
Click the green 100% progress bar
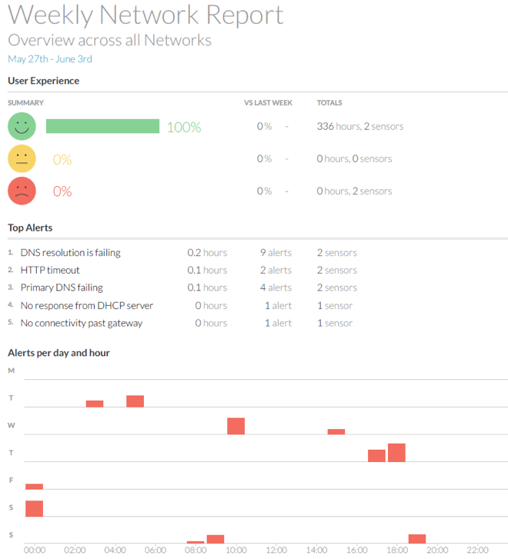point(102,126)
